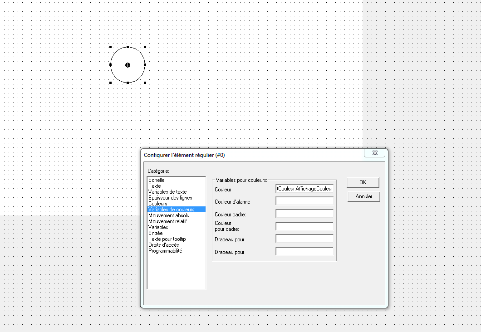Select the Programmabilité category
This screenshot has height=332, width=481.
coord(165,251)
